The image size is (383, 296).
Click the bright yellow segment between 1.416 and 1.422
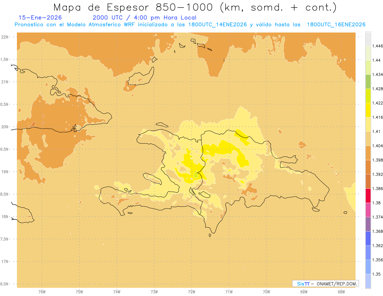368,110
